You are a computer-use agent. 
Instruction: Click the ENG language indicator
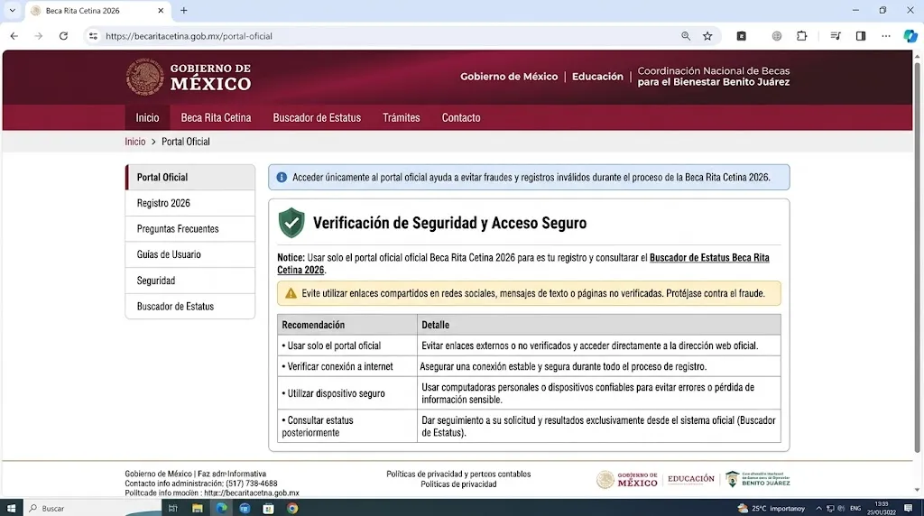(855, 509)
